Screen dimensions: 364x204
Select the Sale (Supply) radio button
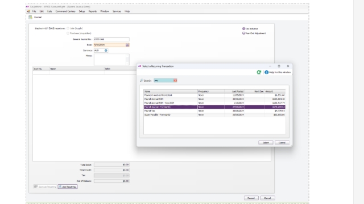tap(68, 28)
